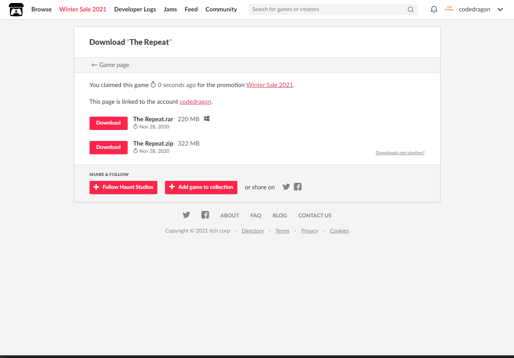Viewport: 514px width, 358px height.
Task: Click the 'The Repeat.rar' file name
Action: click(153, 119)
